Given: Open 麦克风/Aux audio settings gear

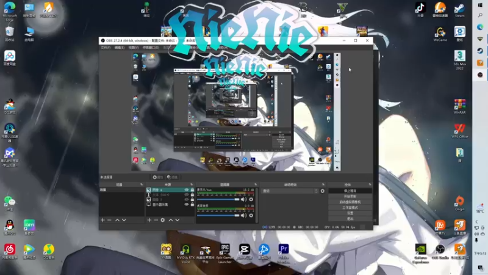Looking at the screenshot, I should click(251, 200).
